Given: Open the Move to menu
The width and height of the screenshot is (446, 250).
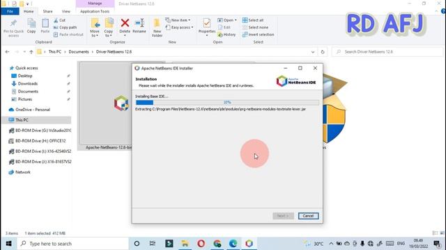Looking at the screenshot, I should click(95, 28).
